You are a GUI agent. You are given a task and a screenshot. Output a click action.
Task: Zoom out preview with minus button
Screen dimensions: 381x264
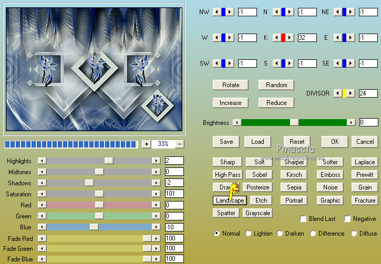coord(180,144)
